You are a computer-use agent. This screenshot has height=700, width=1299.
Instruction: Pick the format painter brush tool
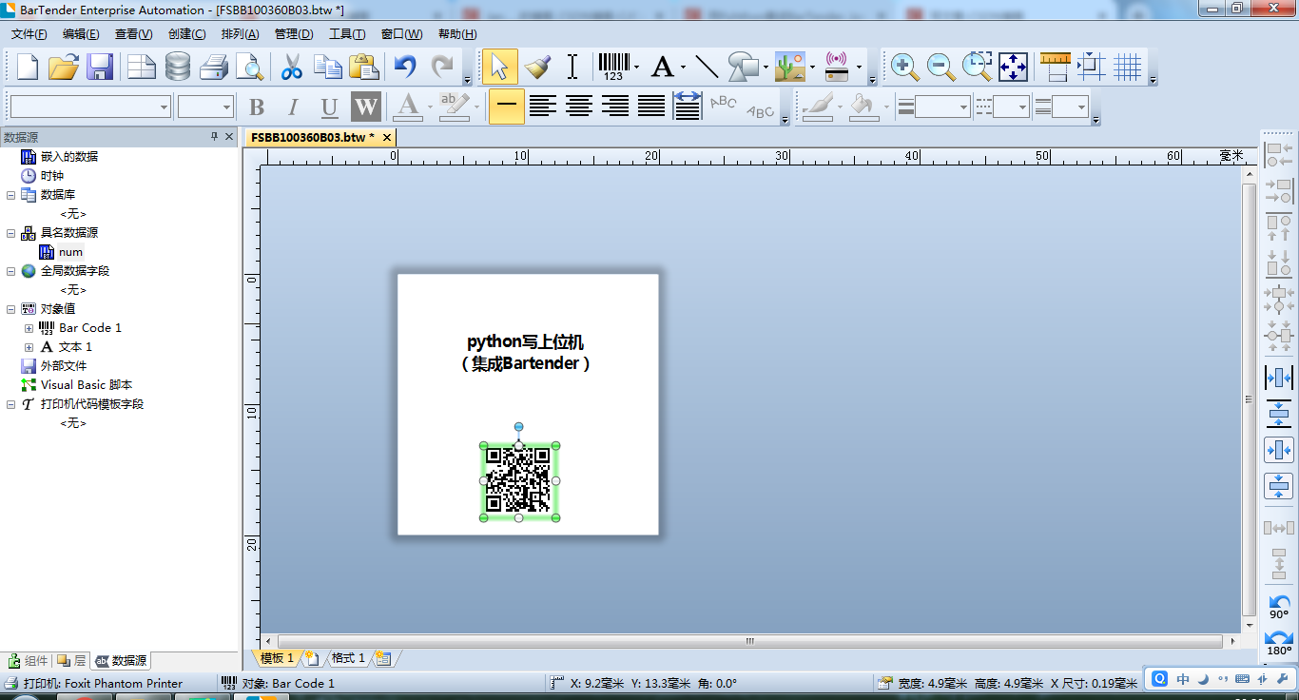(x=537, y=67)
